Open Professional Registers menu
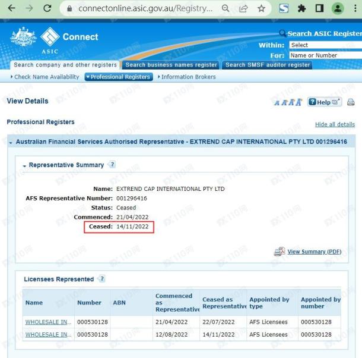This screenshot has width=362, height=358. click(119, 77)
